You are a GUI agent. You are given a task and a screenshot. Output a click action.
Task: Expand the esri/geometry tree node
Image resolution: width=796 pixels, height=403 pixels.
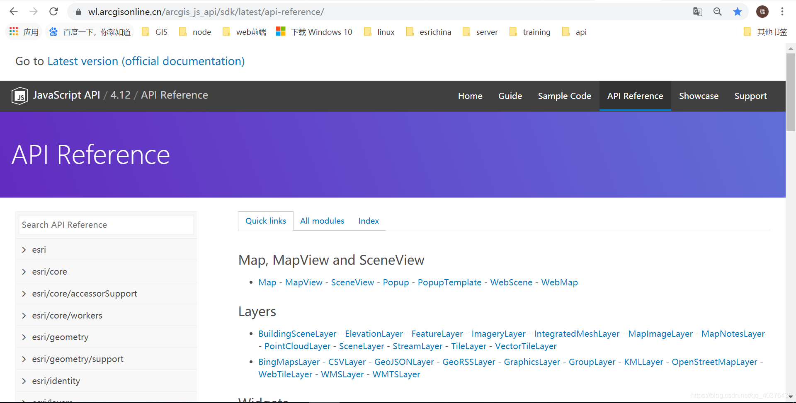click(x=24, y=337)
